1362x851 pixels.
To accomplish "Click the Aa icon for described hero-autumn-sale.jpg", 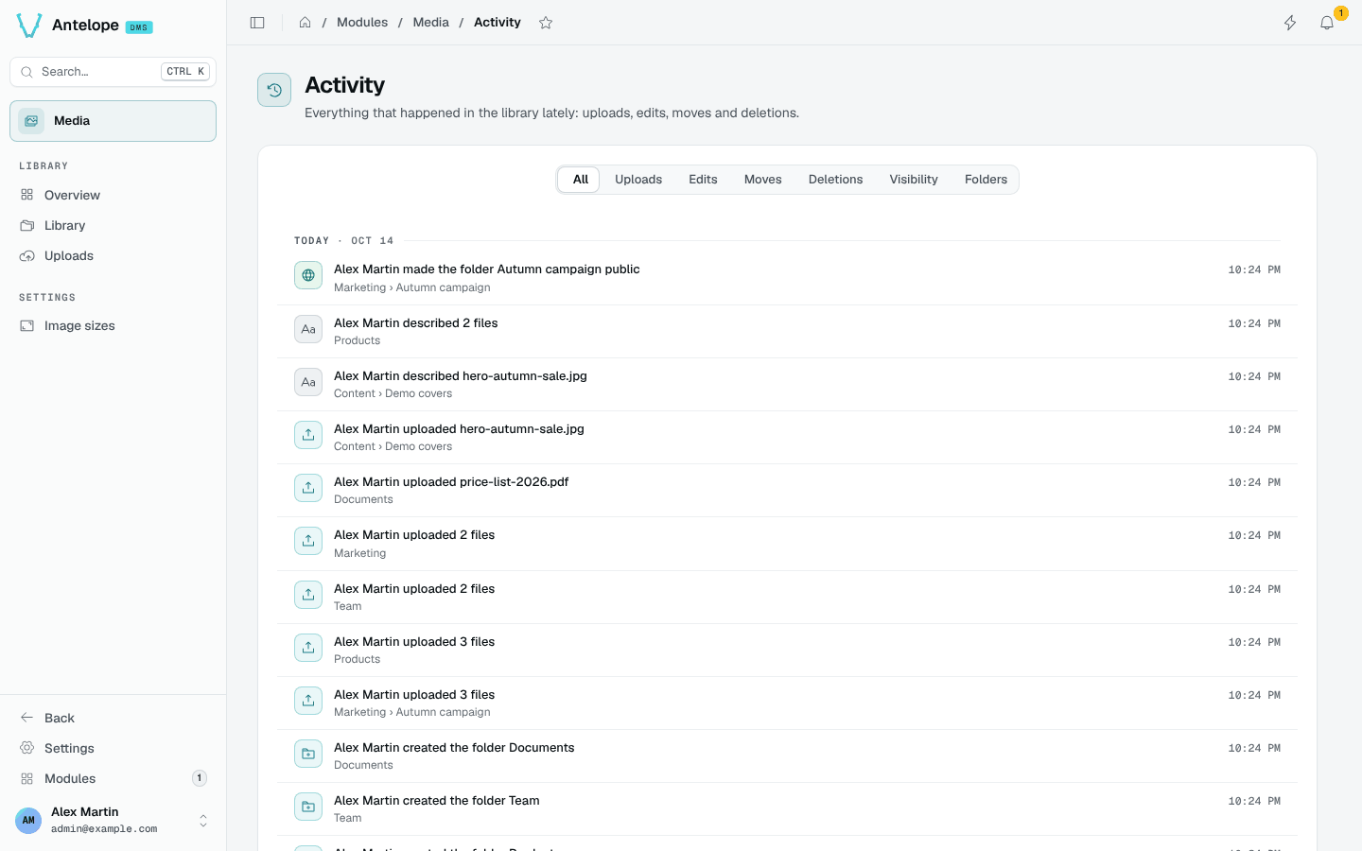I will [x=308, y=382].
